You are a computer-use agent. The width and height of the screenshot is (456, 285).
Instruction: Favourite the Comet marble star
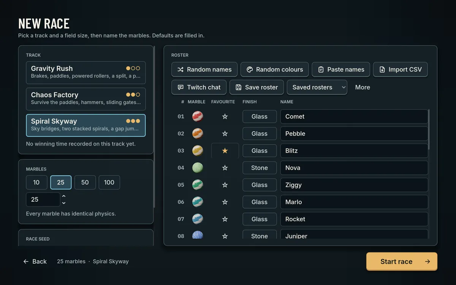(225, 117)
